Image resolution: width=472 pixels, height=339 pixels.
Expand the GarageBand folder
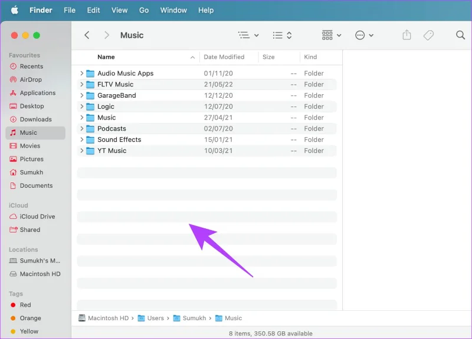tap(81, 95)
